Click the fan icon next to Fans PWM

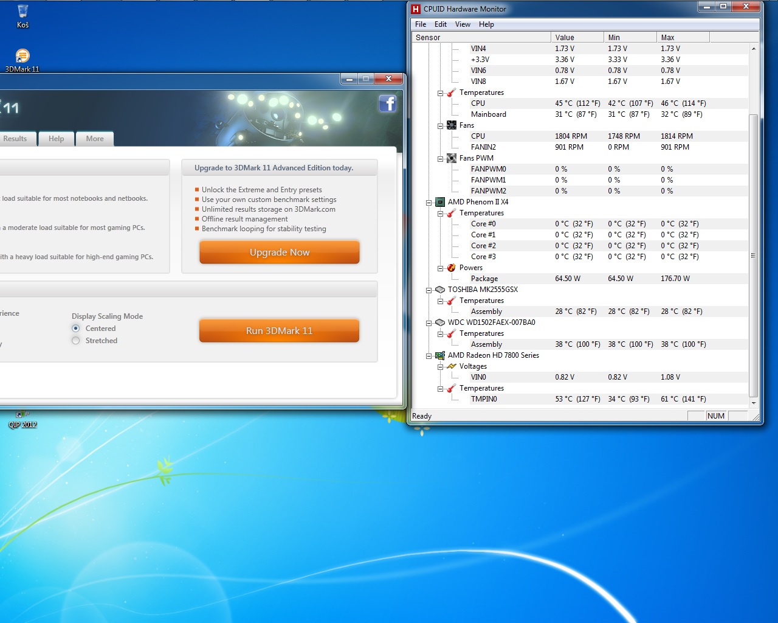click(451, 158)
